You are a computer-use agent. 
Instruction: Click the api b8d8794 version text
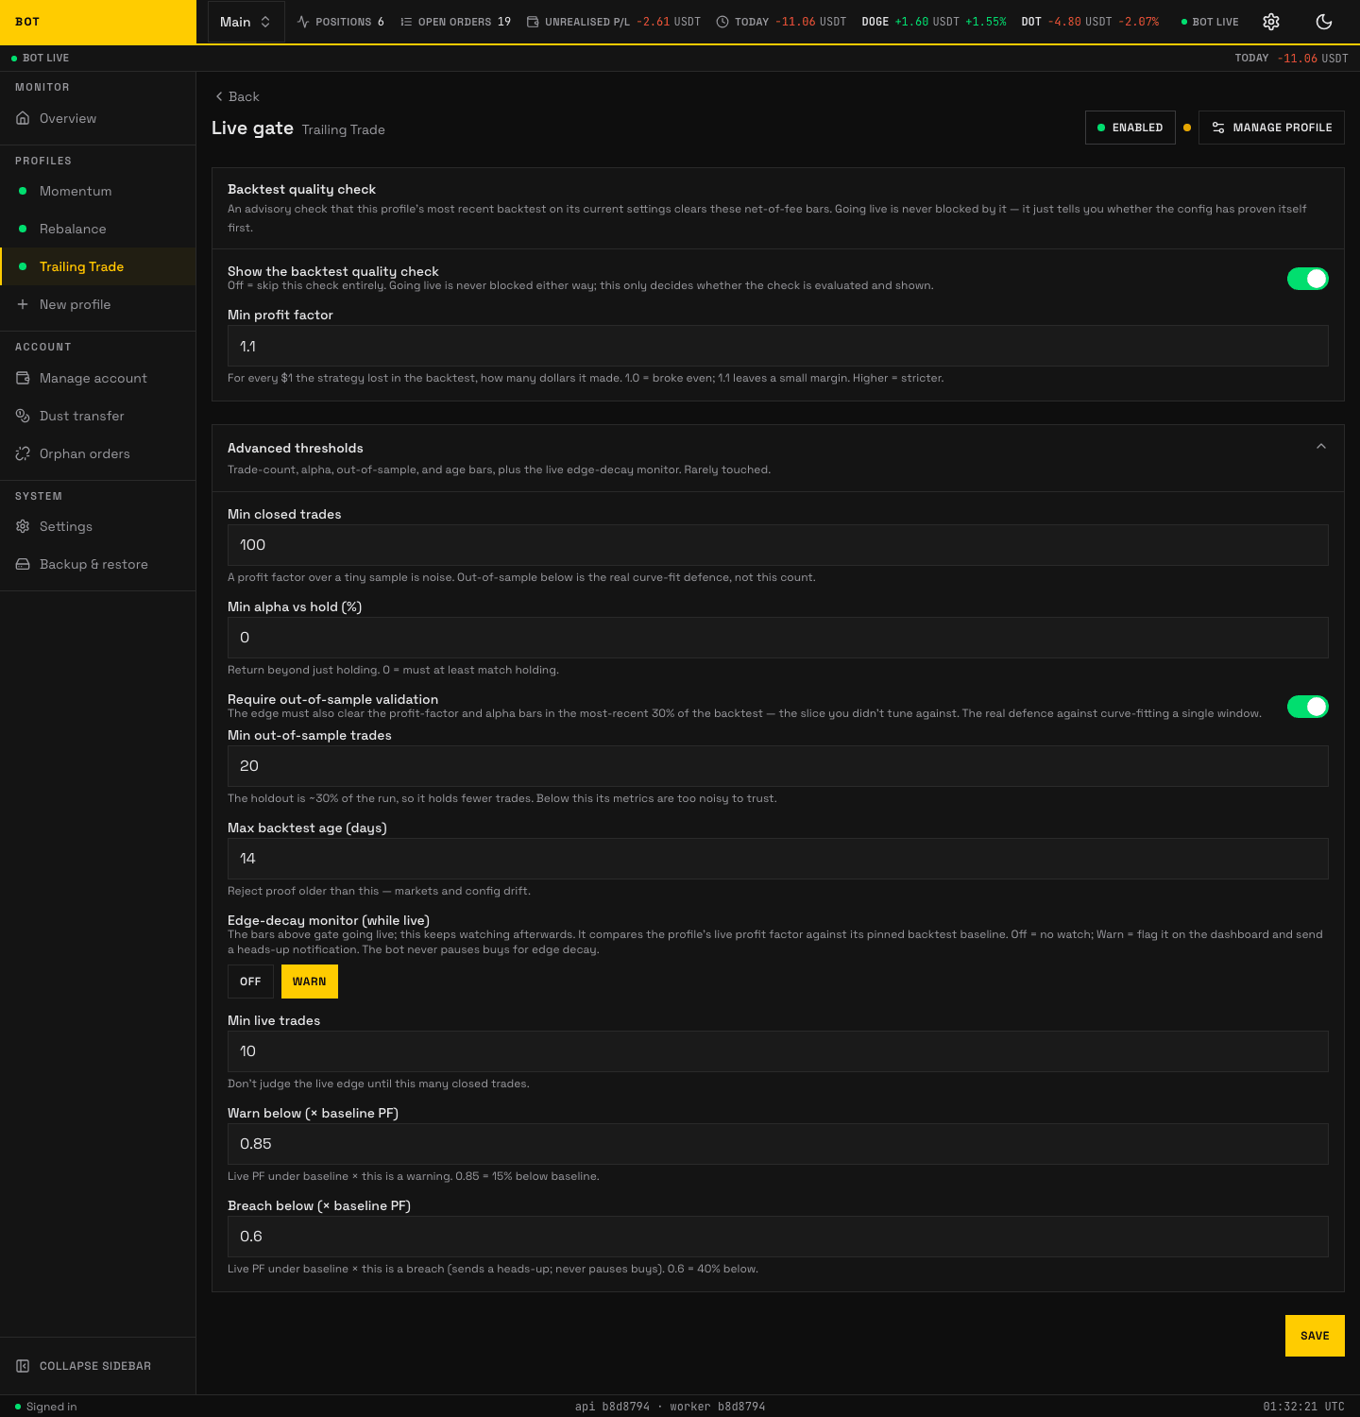tap(612, 1407)
